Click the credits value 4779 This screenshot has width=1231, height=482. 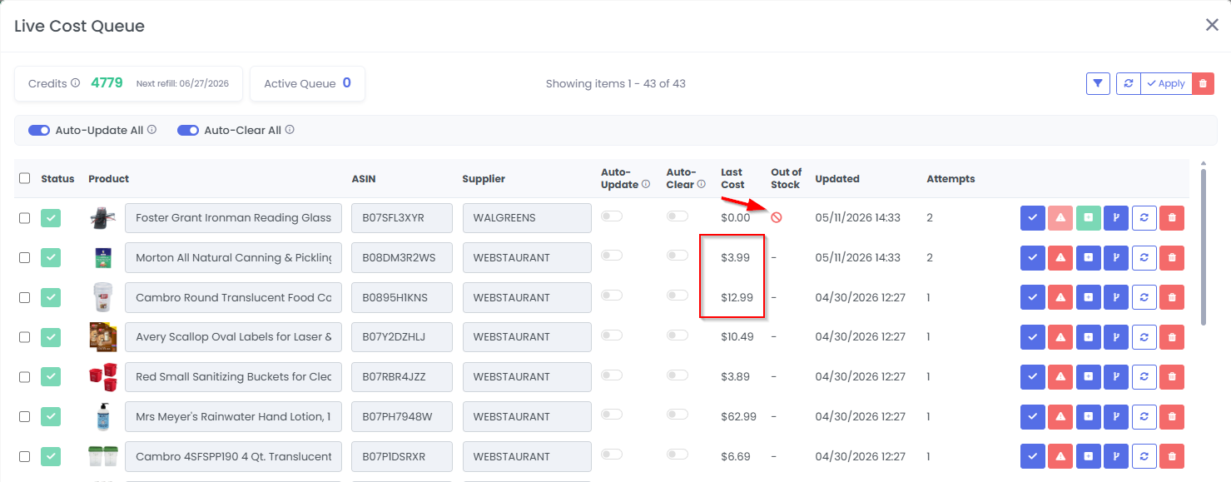(107, 83)
